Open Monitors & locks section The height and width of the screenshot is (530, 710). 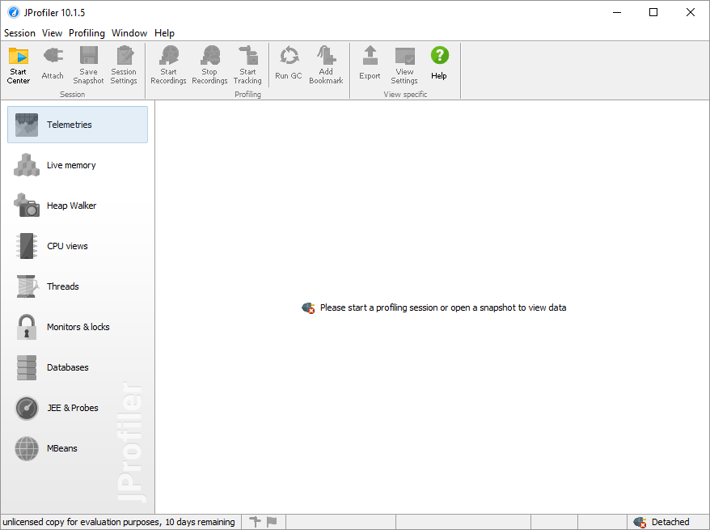(78, 327)
